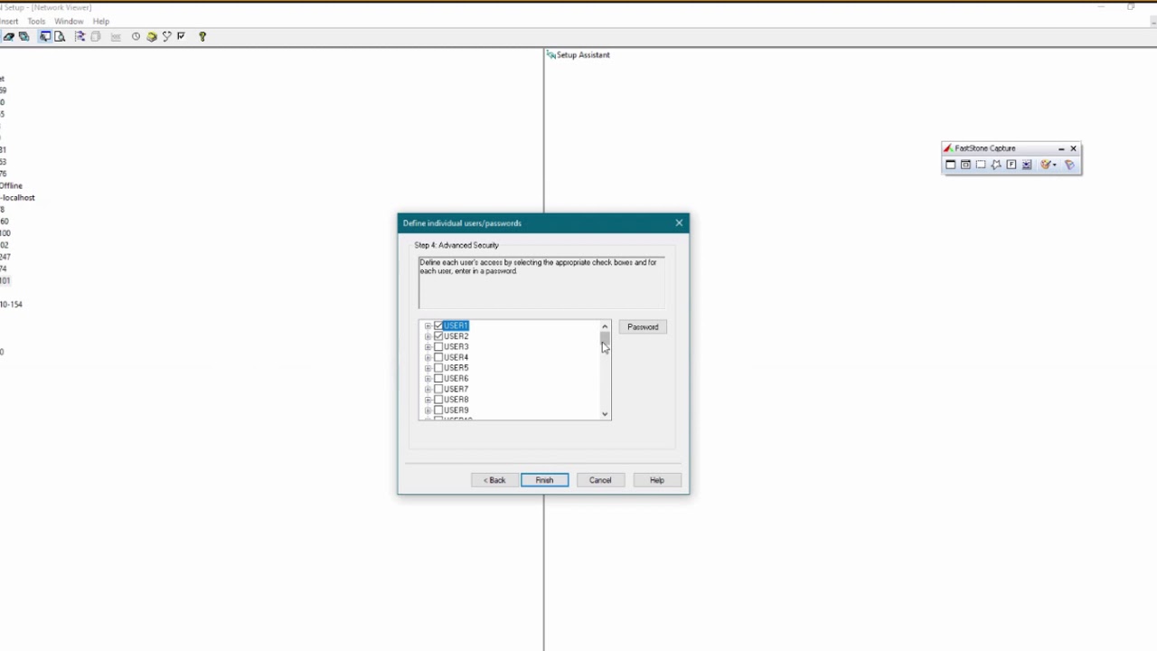Screen dimensions: 1157x651
Task: Expand the USER8 tree node
Action: point(428,400)
